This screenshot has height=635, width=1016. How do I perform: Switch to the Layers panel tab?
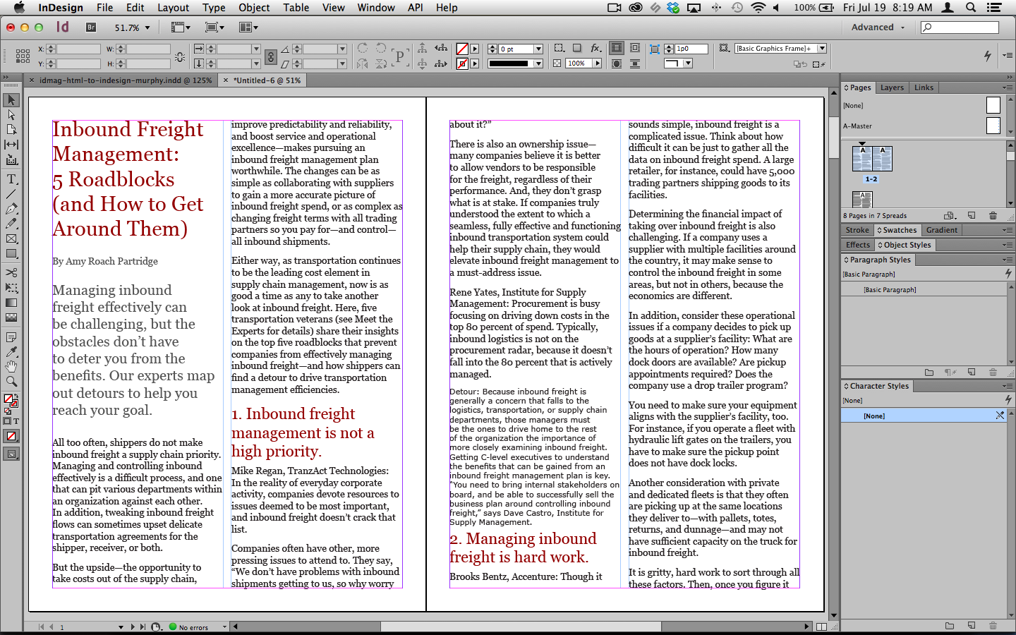[892, 87]
